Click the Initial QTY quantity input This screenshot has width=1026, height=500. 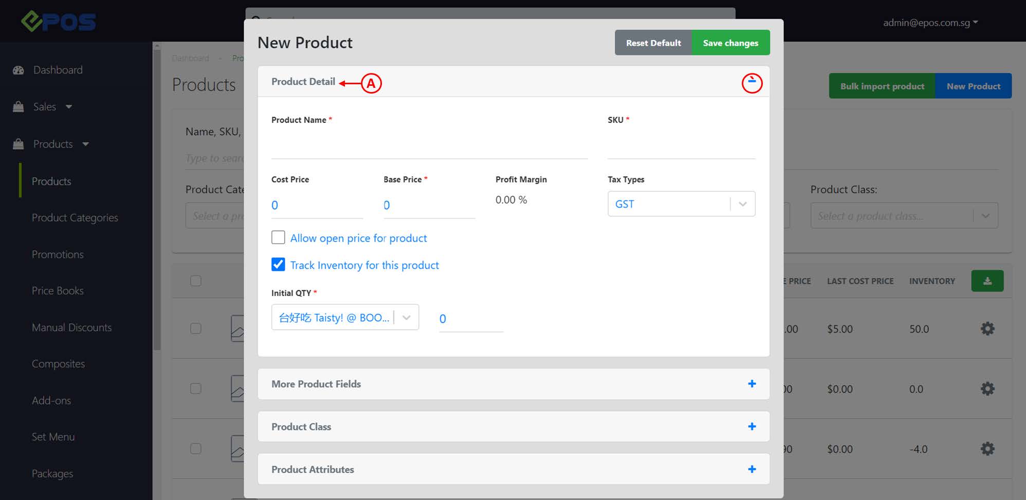pos(471,319)
